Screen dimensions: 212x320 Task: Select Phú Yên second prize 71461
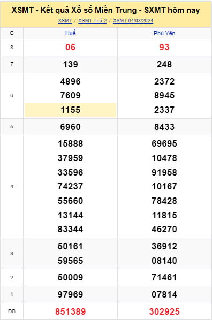tap(164, 277)
